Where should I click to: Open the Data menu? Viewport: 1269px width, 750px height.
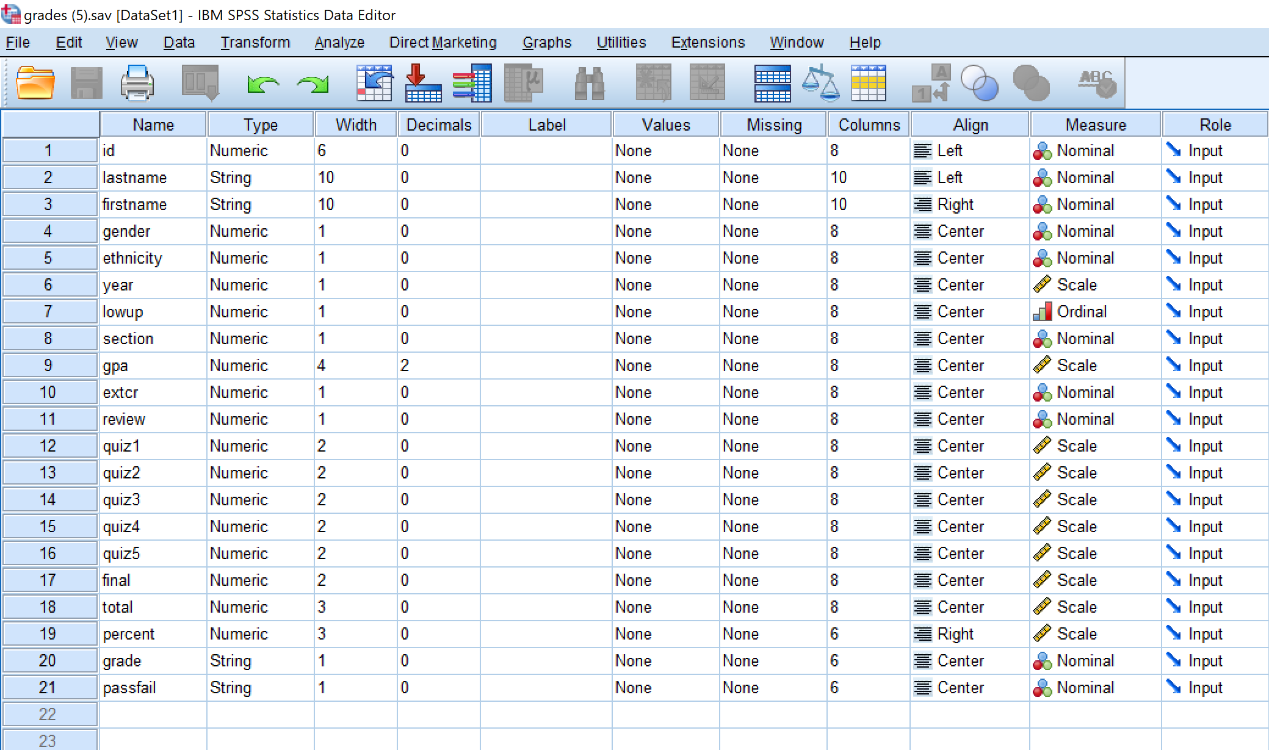pos(179,42)
